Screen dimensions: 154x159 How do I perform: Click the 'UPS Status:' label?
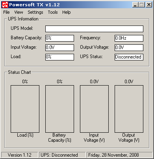coord(91,57)
